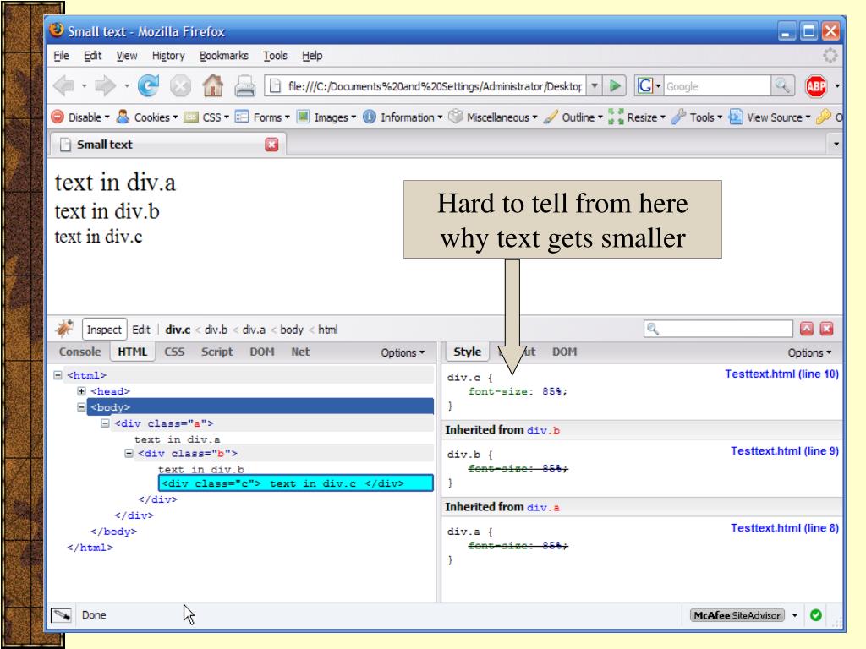The image size is (866, 649).
Task: Close the Firebug panel
Action: pos(826,329)
